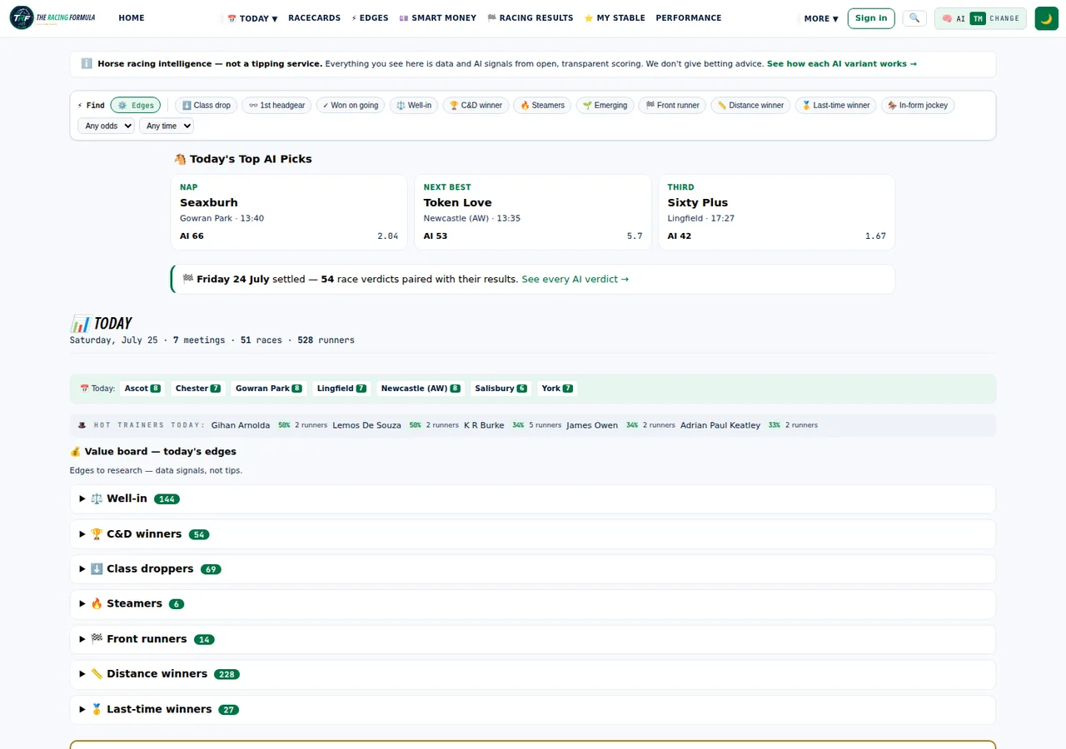
Task: Open the search magnifier icon
Action: click(x=914, y=17)
